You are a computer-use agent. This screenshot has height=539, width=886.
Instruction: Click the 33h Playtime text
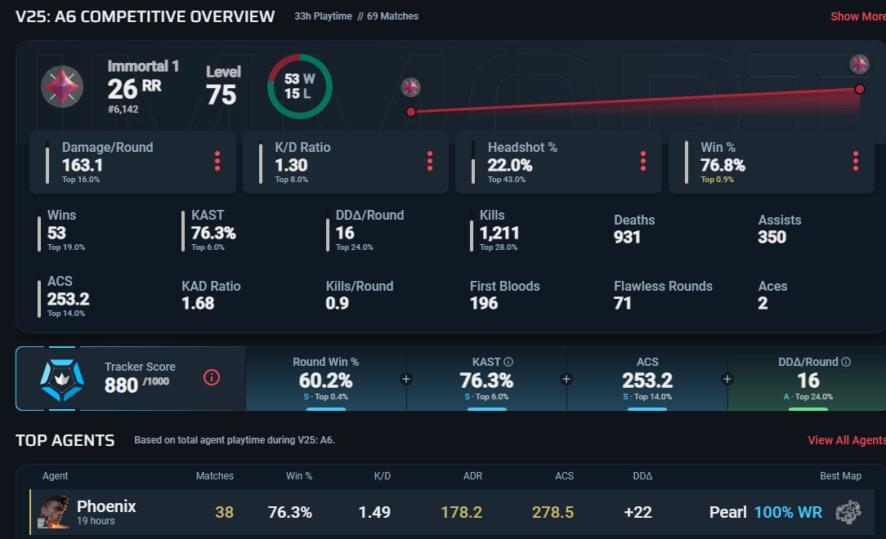click(x=323, y=16)
